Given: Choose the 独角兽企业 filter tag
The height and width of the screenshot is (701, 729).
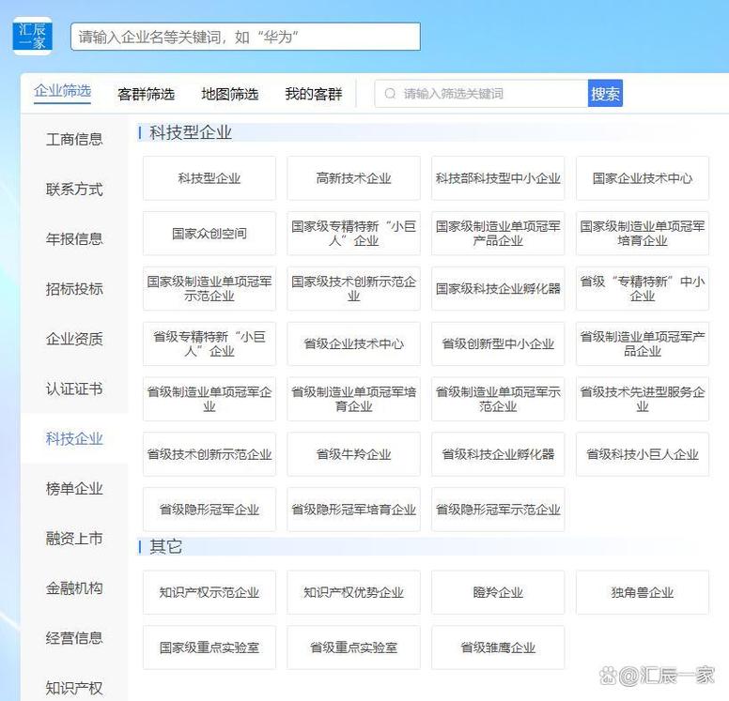Looking at the screenshot, I should tap(643, 592).
